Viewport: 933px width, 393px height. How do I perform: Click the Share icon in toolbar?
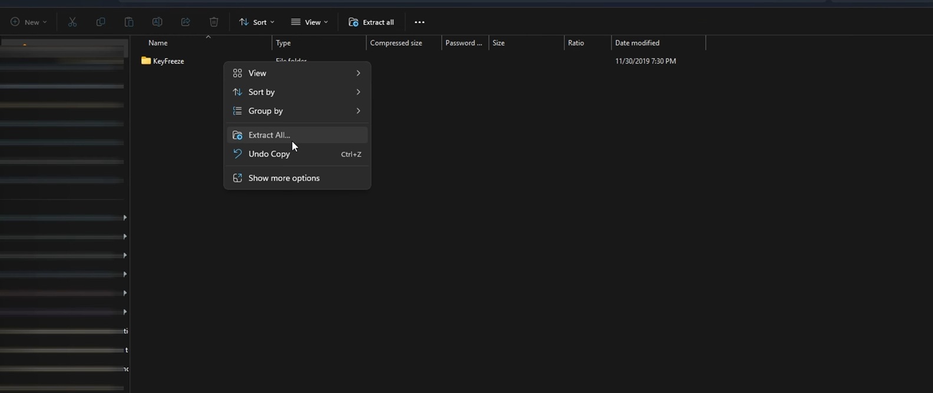coord(186,22)
